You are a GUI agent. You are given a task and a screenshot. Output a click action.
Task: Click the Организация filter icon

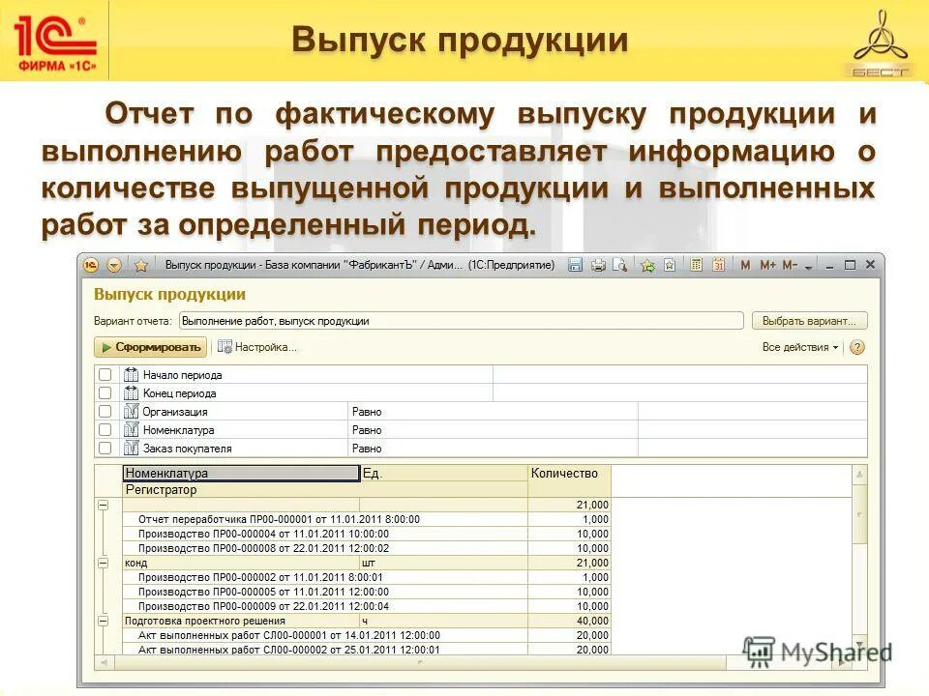[131, 412]
